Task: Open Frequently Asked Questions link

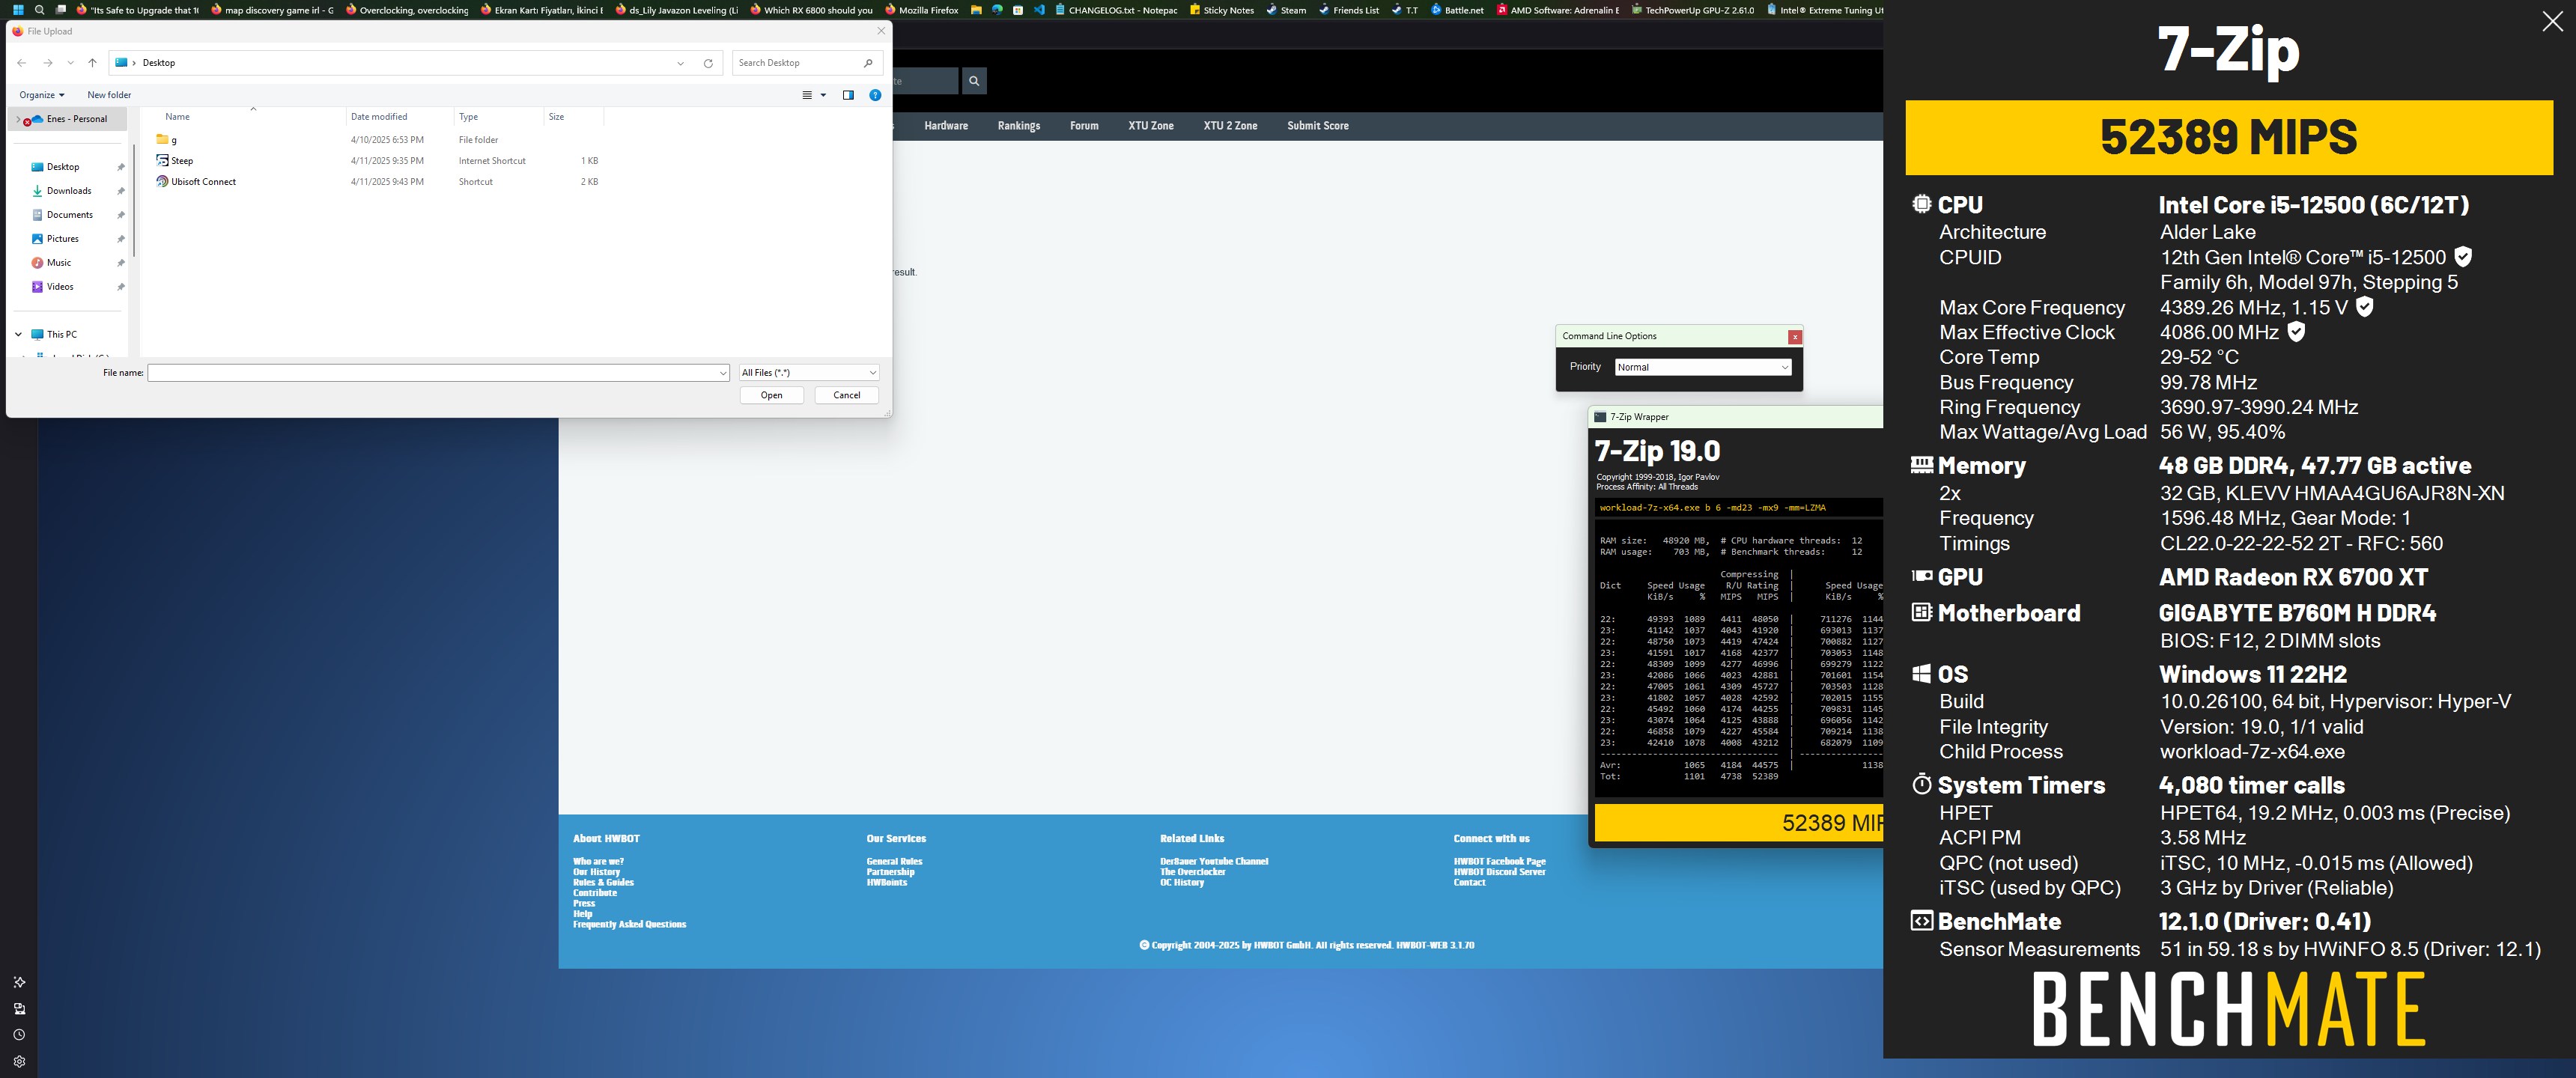Action: pyautogui.click(x=629, y=924)
